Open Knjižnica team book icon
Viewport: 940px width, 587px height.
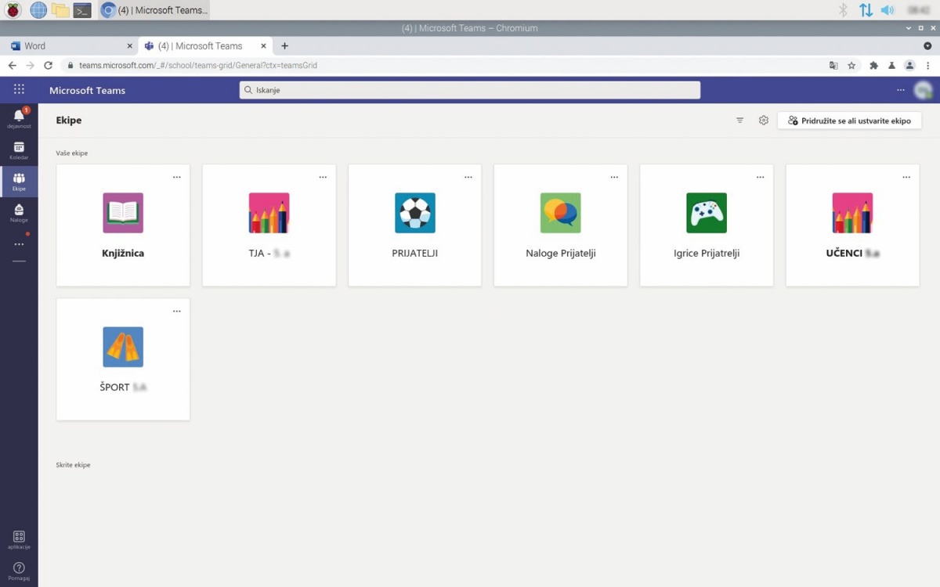123,213
